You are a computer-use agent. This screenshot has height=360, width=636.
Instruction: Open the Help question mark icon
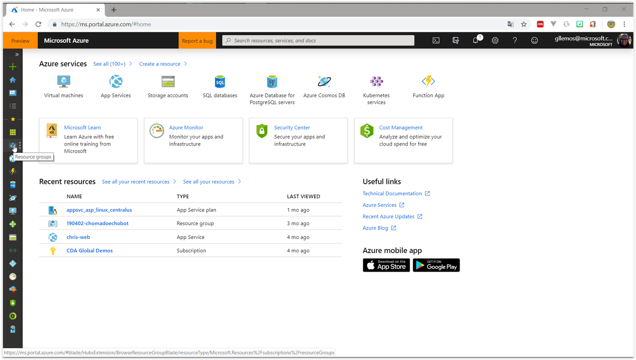coord(515,41)
